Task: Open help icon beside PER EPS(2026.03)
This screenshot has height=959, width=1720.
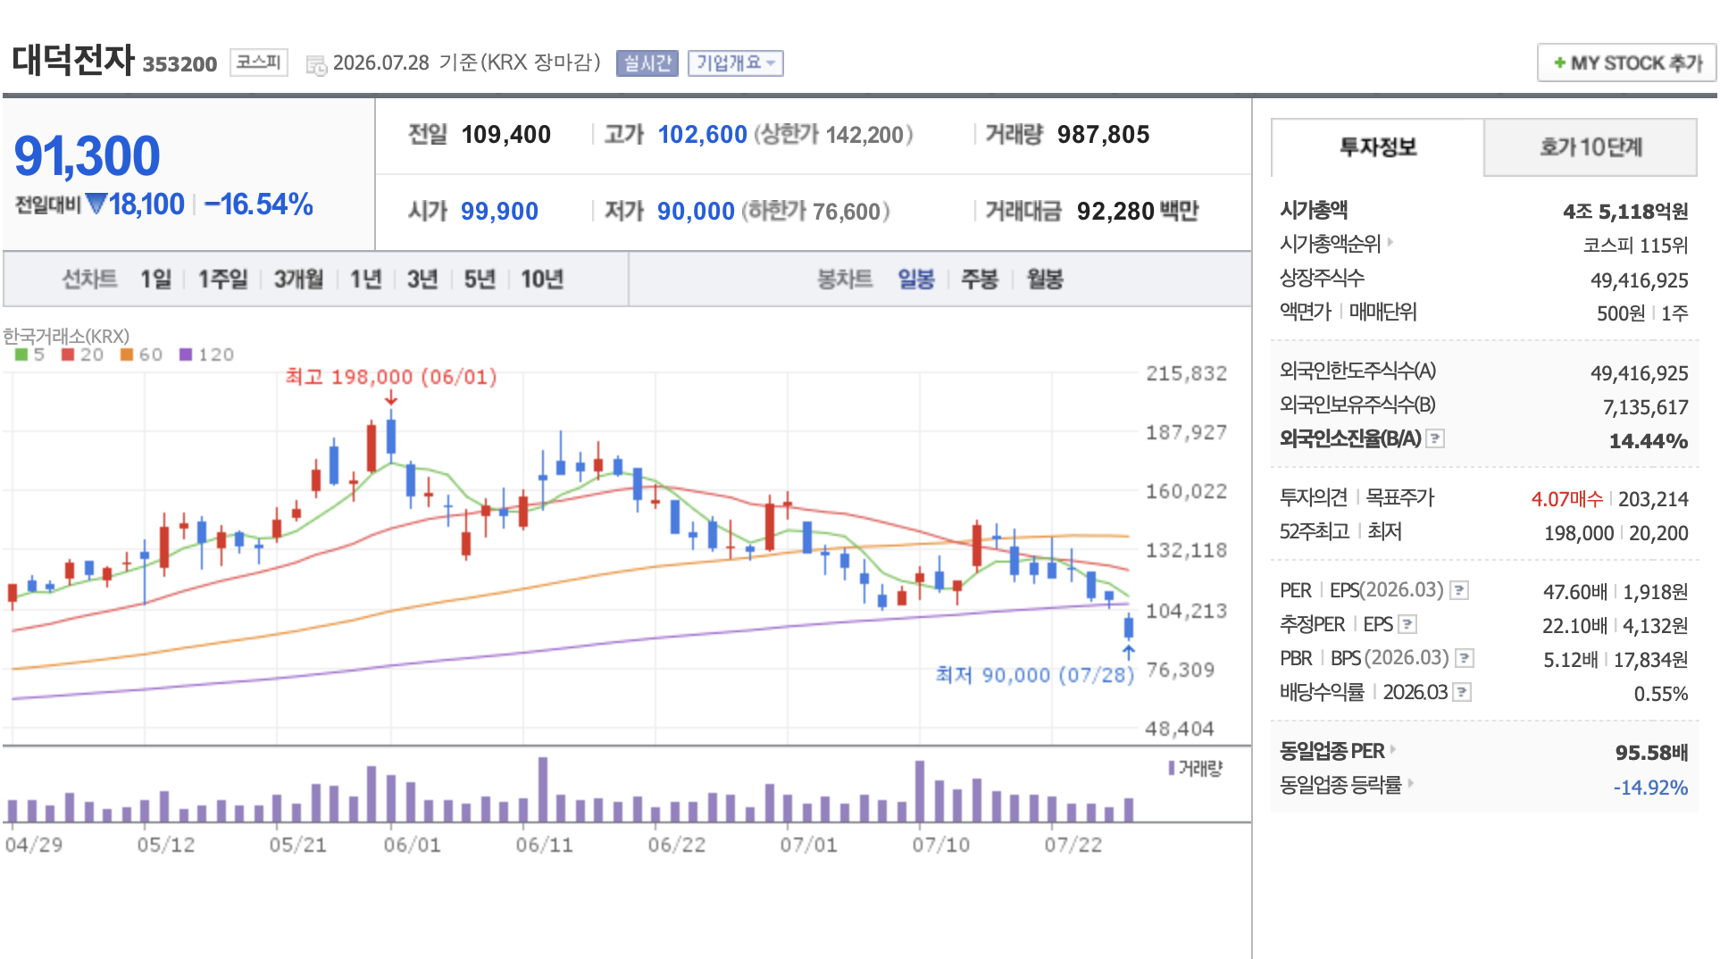Action: point(1459,590)
